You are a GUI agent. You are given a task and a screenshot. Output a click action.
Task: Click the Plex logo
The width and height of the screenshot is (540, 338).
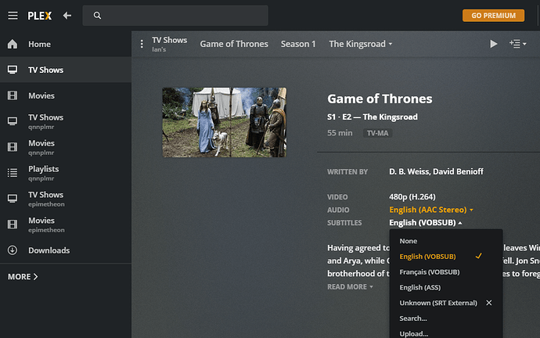point(40,16)
